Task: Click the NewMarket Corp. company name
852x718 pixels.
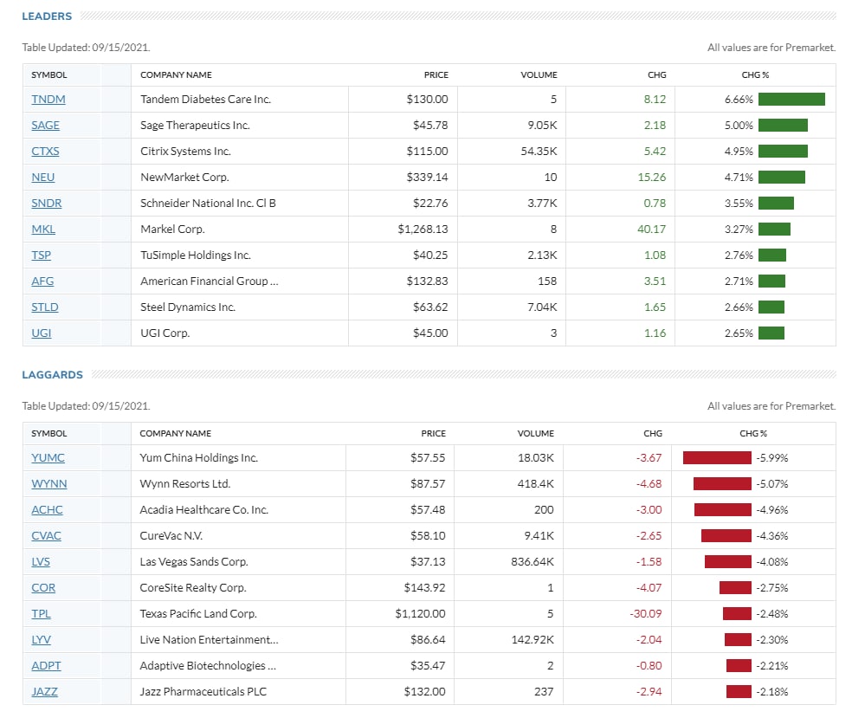Action: 184,178
